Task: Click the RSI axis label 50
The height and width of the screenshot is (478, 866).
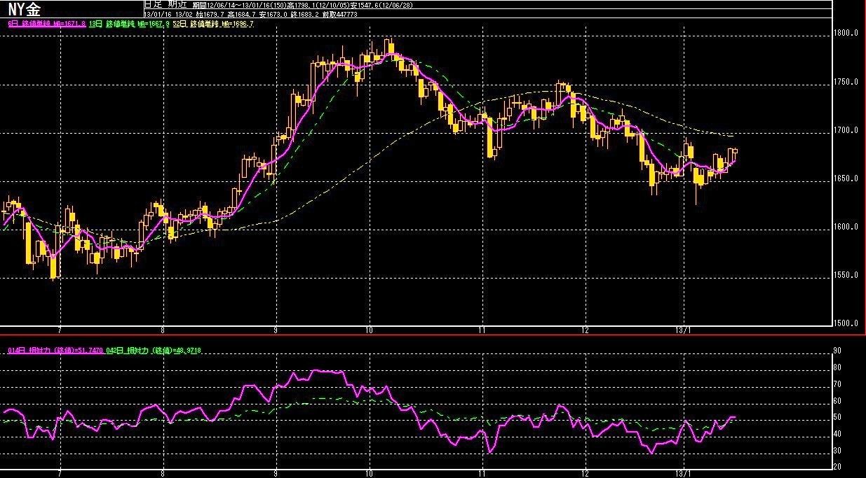Action: tap(837, 418)
